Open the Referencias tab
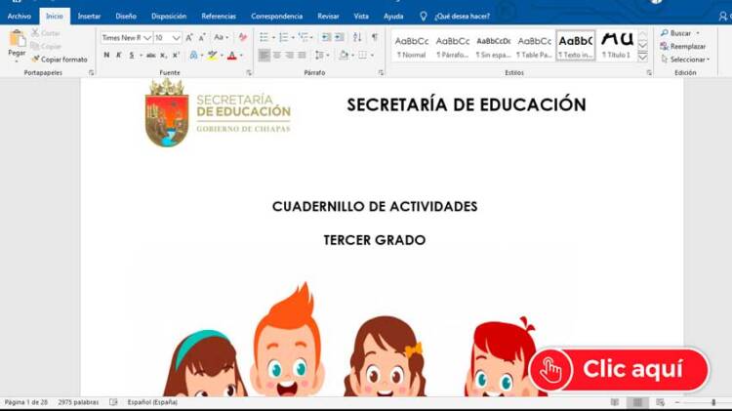This screenshot has height=411, width=732. click(219, 17)
